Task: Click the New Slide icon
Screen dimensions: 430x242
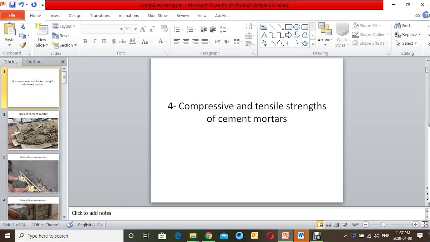Action: click(42, 30)
